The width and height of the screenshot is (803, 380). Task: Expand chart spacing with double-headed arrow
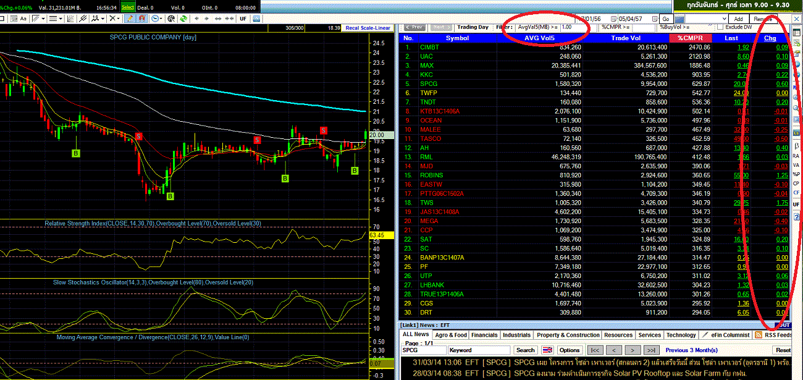tap(217, 19)
